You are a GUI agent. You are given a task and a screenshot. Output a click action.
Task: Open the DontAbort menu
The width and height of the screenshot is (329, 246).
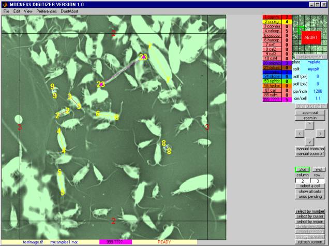tap(69, 11)
